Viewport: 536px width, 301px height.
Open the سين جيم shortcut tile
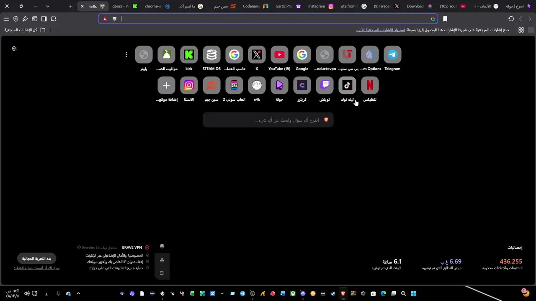[211, 85]
